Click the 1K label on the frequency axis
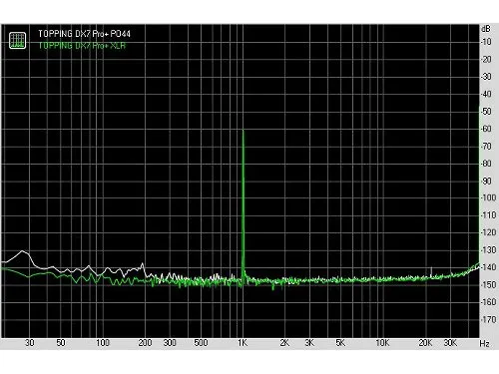Screen dimensions: 499x374 coord(243,343)
